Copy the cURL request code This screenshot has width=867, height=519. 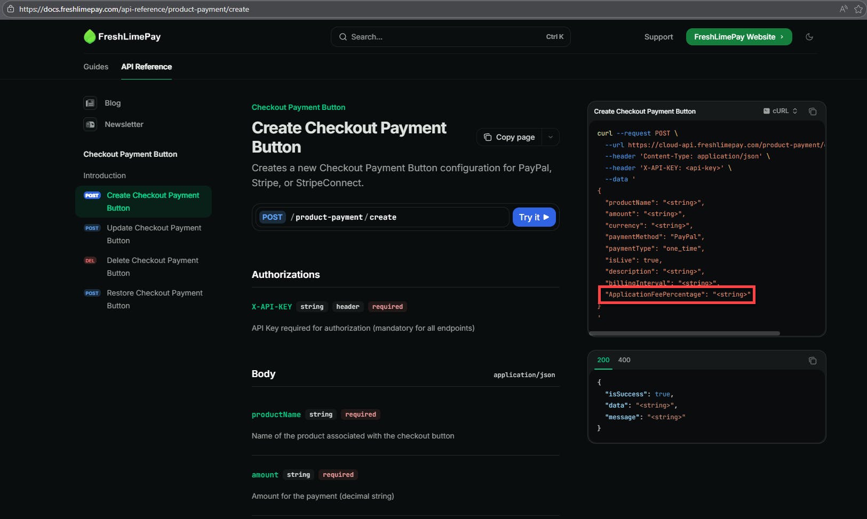[x=813, y=111]
